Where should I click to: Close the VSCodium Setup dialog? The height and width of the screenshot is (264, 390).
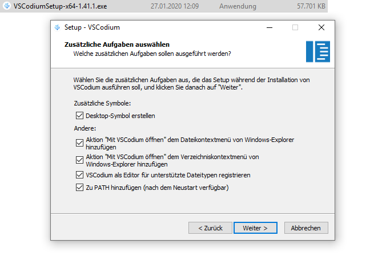tap(321, 27)
